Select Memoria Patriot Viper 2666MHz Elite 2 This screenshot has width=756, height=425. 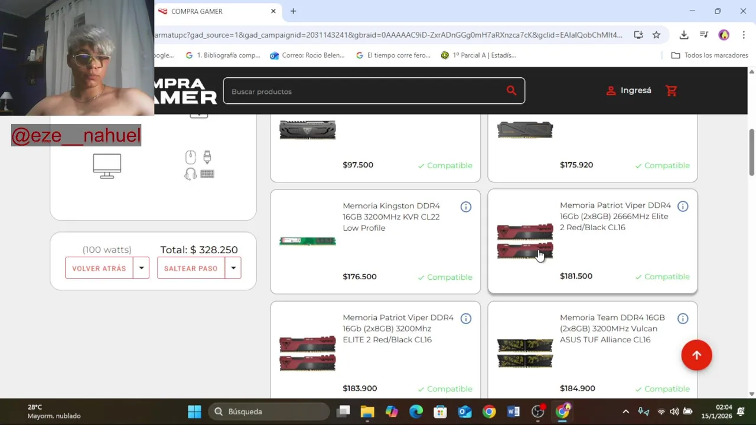[x=592, y=241]
